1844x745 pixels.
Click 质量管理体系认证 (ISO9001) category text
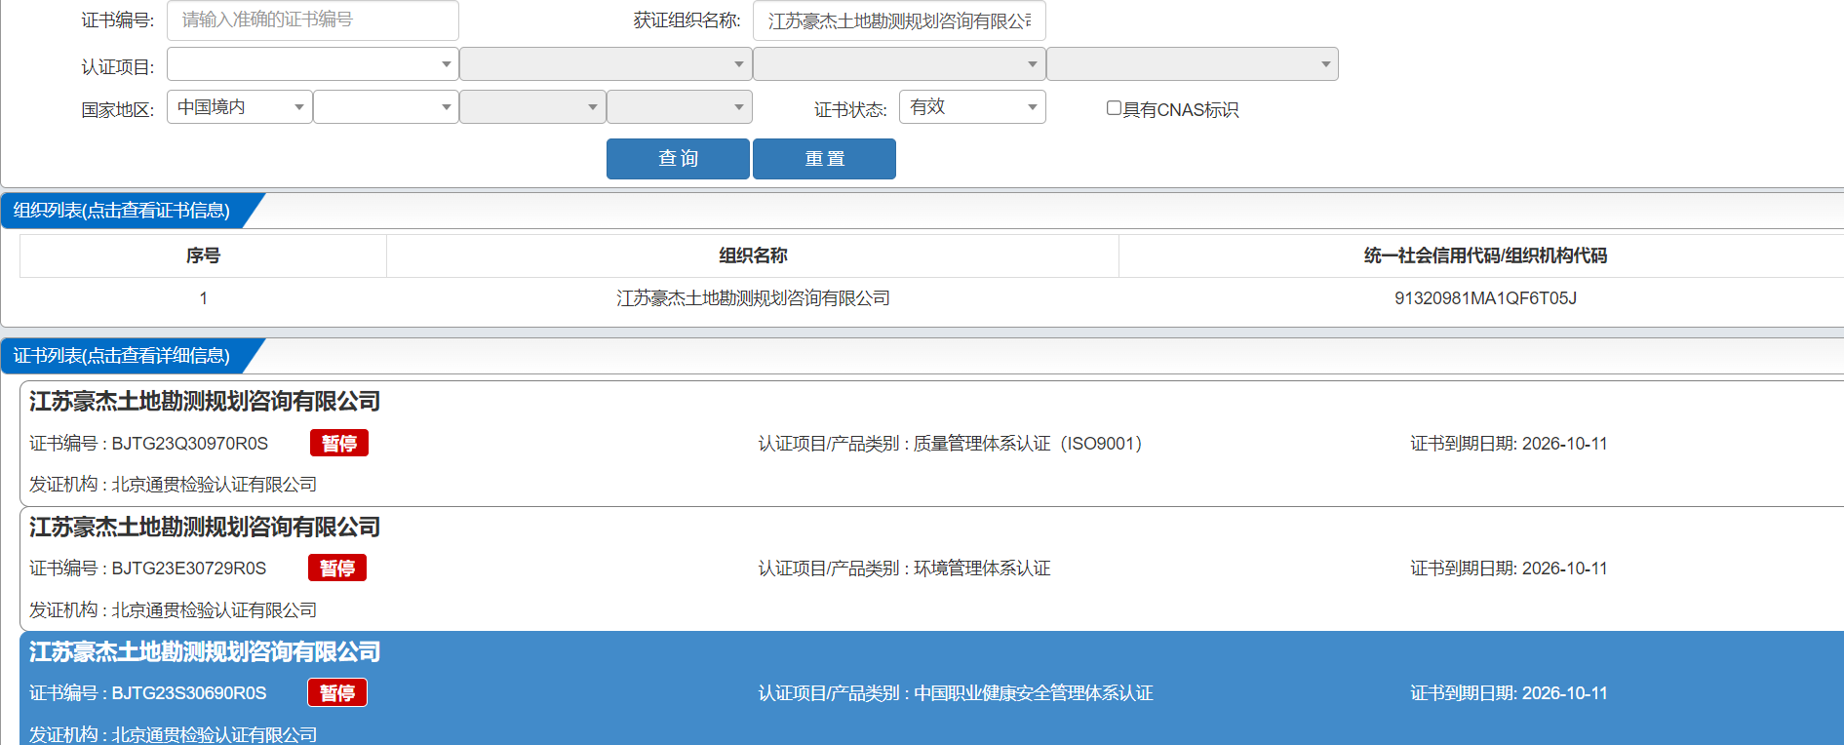(x=1028, y=444)
